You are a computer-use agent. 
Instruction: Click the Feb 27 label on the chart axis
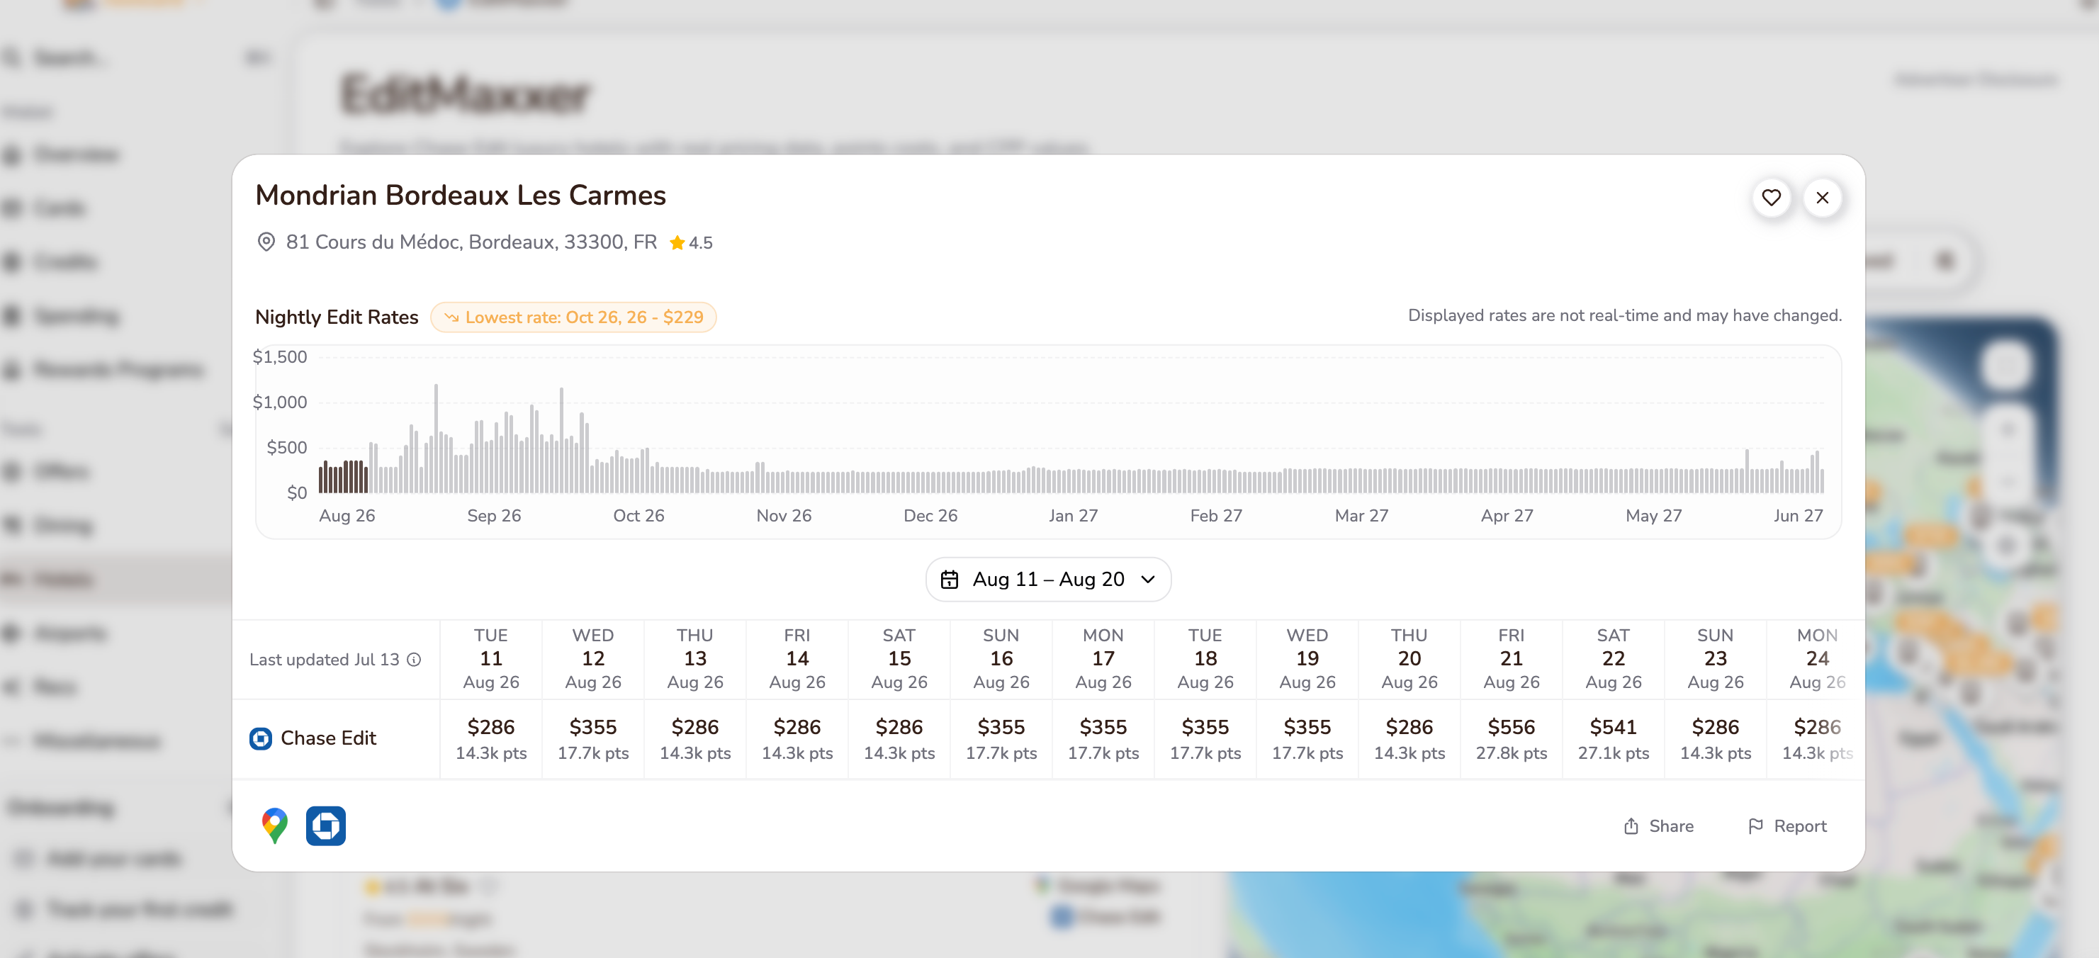[x=1216, y=516]
